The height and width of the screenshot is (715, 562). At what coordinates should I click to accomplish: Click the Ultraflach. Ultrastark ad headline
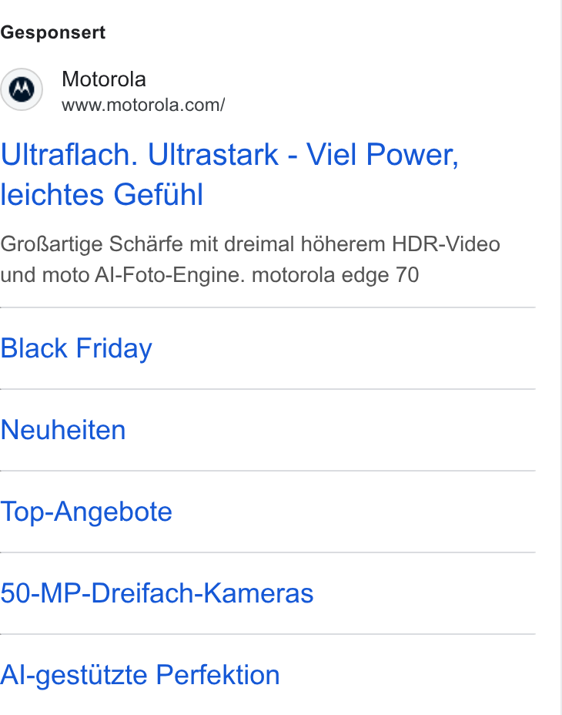point(229,174)
